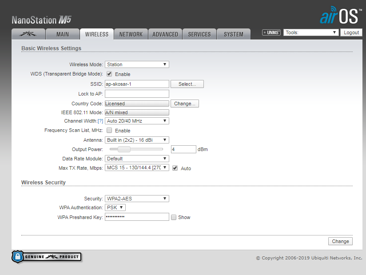Viewport: 366px width, 275px height.
Task: Expand the Antenna dropdown
Action: [137, 140]
